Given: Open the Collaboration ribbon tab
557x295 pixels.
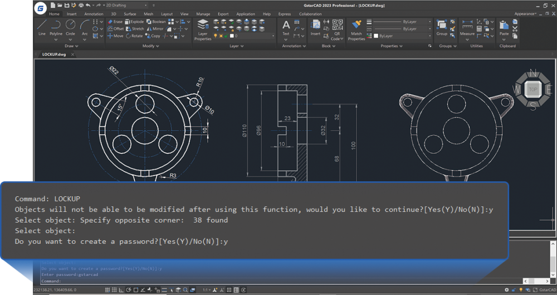Looking at the screenshot, I should pos(310,14).
